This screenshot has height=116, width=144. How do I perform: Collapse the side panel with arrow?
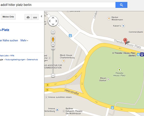coord(41,16)
